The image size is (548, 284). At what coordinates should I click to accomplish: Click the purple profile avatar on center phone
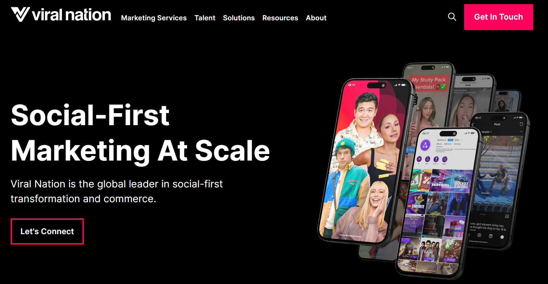425,145
